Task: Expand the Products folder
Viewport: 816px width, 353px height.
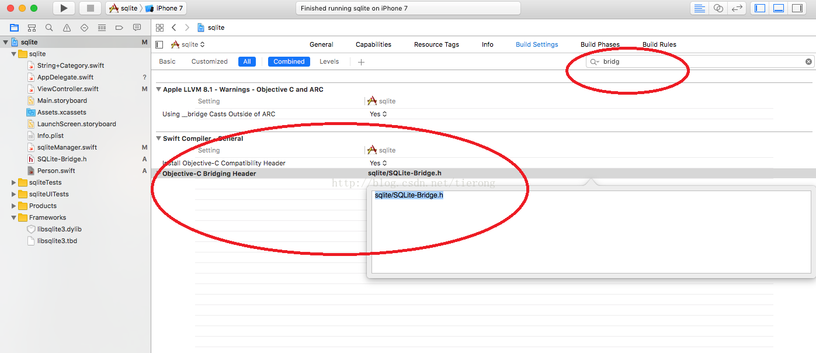Action: tap(13, 206)
